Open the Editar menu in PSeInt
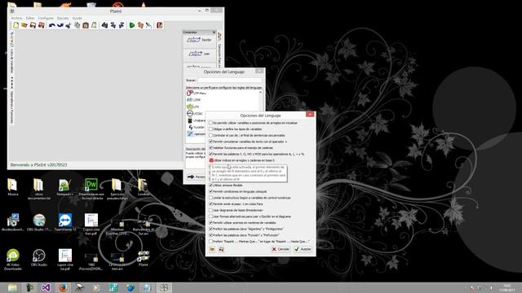 30,18
